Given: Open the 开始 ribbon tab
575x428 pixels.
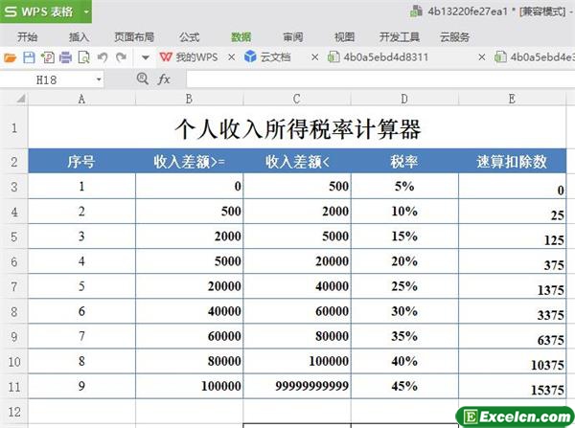Looking at the screenshot, I should [28, 37].
